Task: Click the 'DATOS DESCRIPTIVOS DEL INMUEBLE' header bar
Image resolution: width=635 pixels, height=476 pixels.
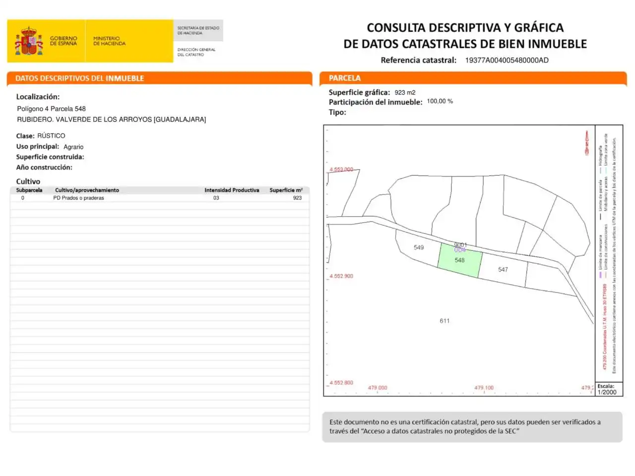Action: [159, 78]
